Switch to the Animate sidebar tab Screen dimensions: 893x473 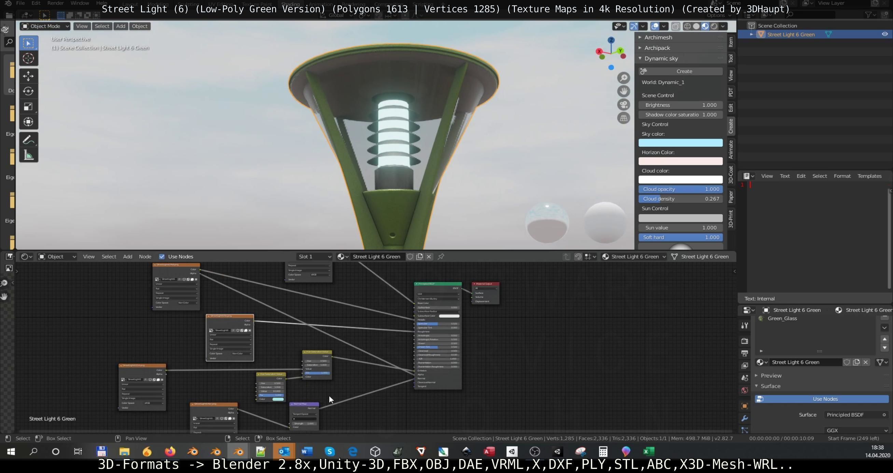coord(731,149)
